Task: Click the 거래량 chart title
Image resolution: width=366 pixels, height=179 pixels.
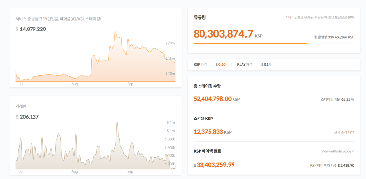Action: 21,106
